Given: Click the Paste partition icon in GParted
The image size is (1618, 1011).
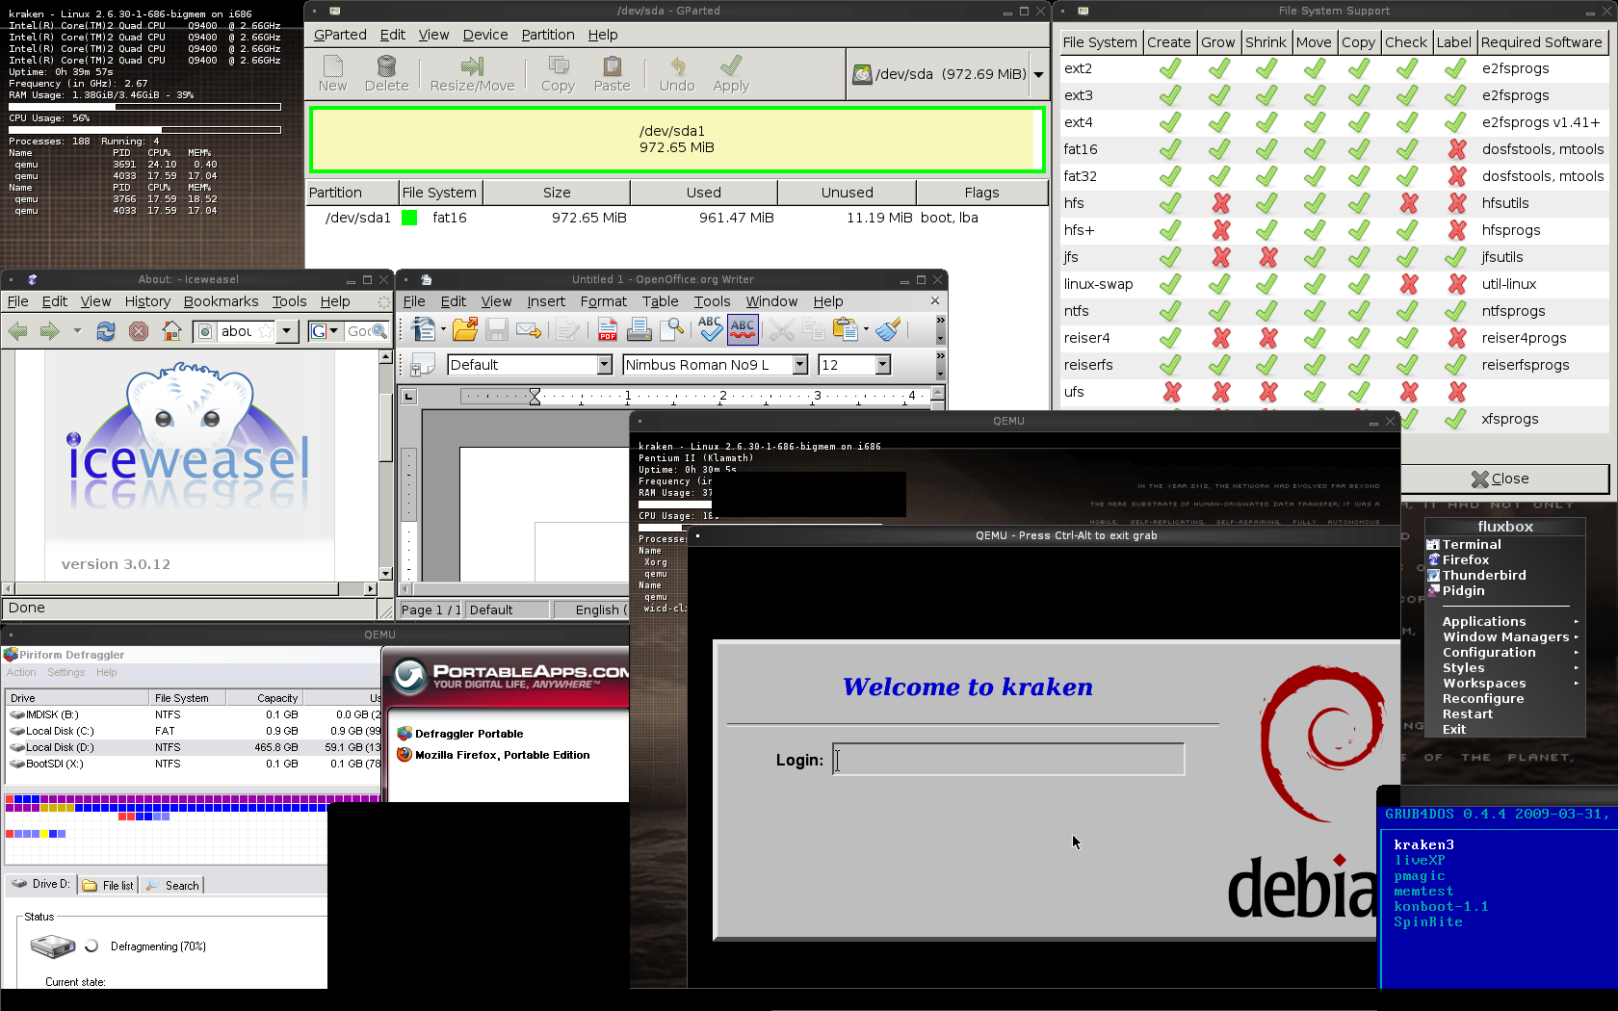Looking at the screenshot, I should [612, 65].
